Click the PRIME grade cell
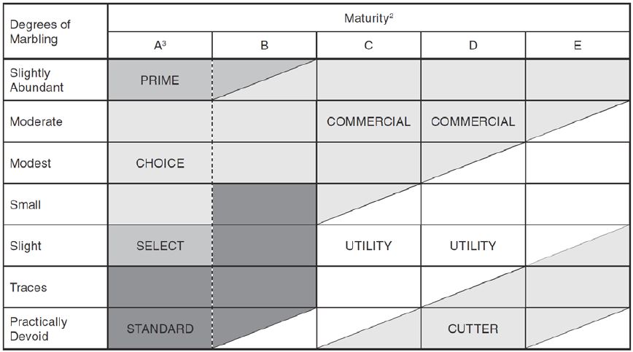Viewport: 633px width, 352px height. [x=160, y=80]
